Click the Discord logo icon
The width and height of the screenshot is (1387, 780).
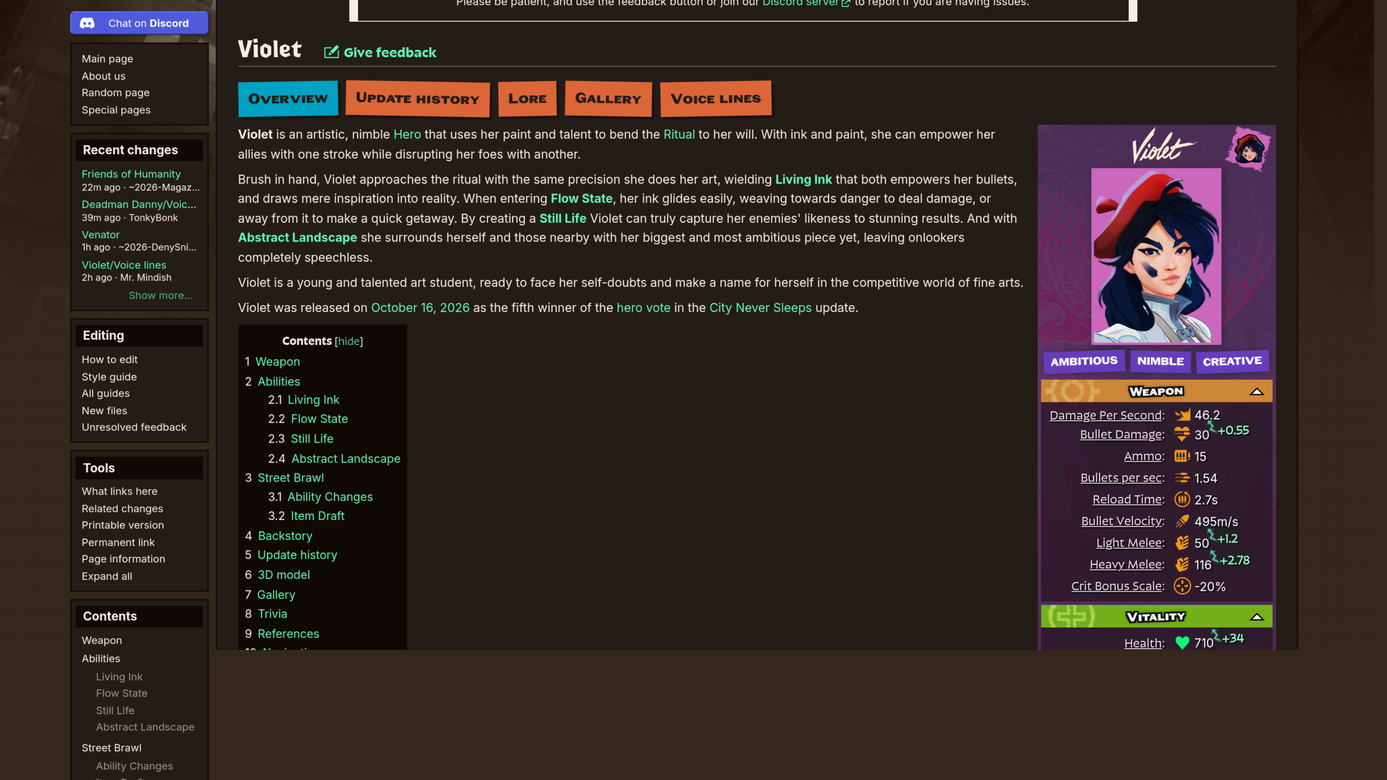click(87, 23)
